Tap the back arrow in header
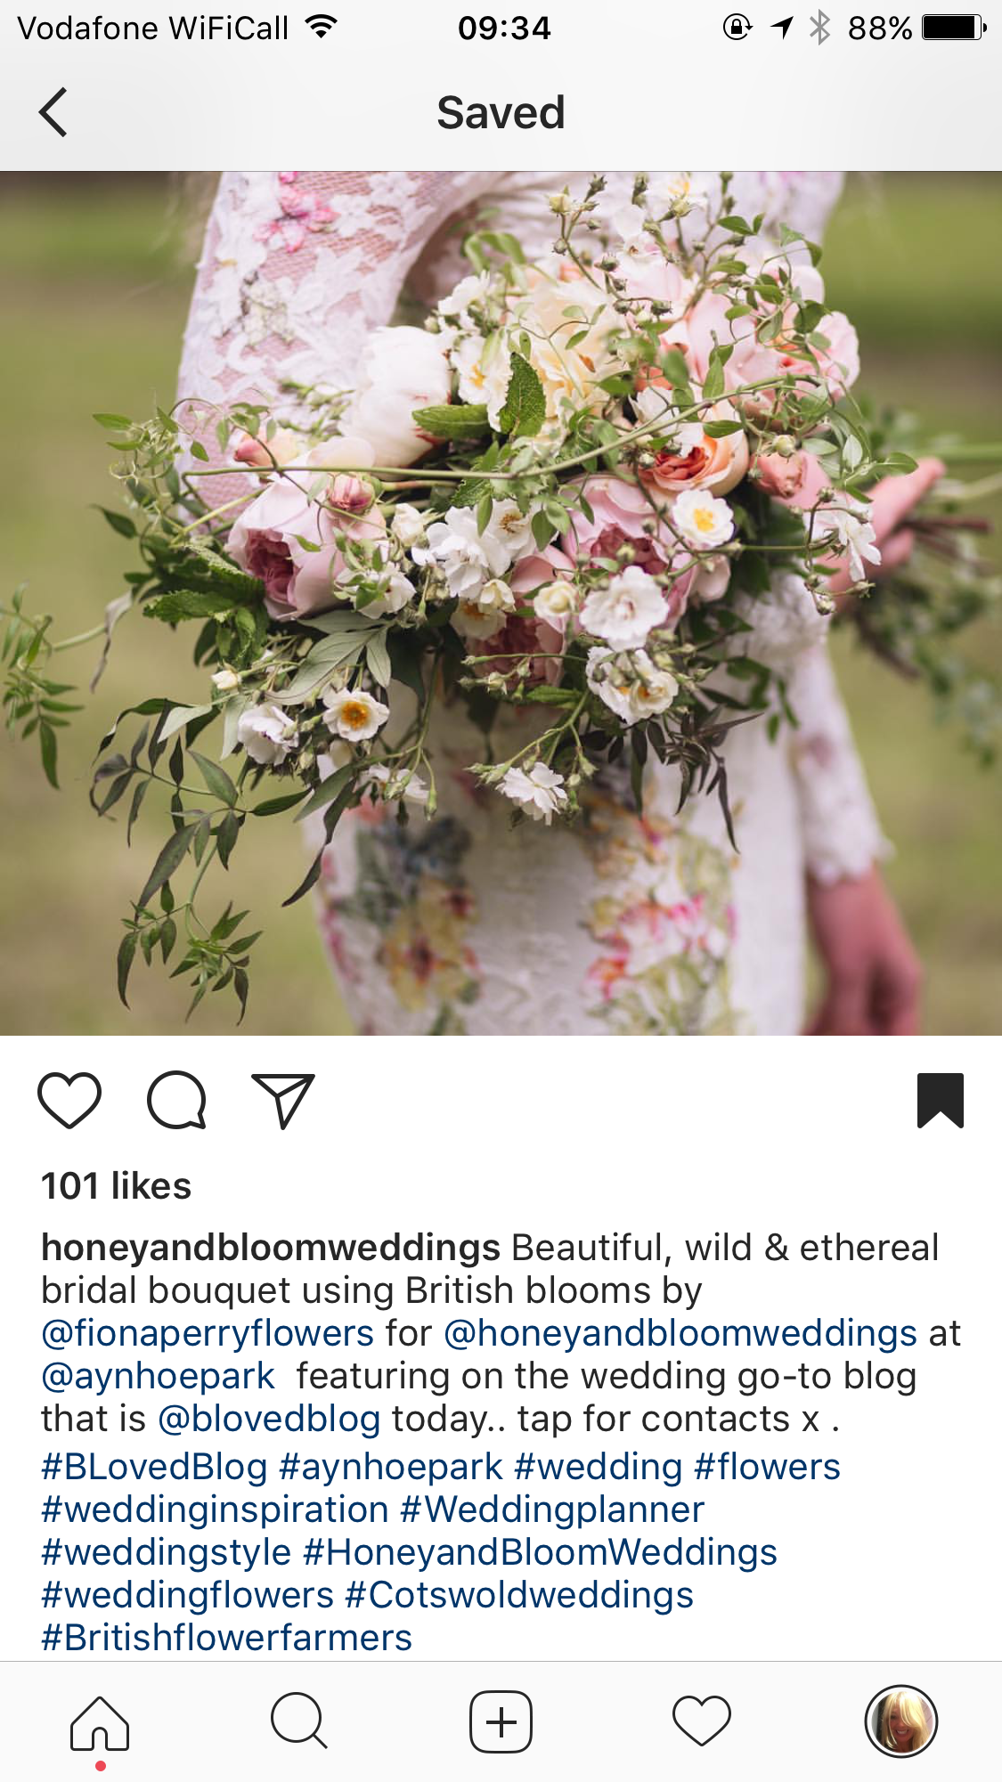 [53, 112]
